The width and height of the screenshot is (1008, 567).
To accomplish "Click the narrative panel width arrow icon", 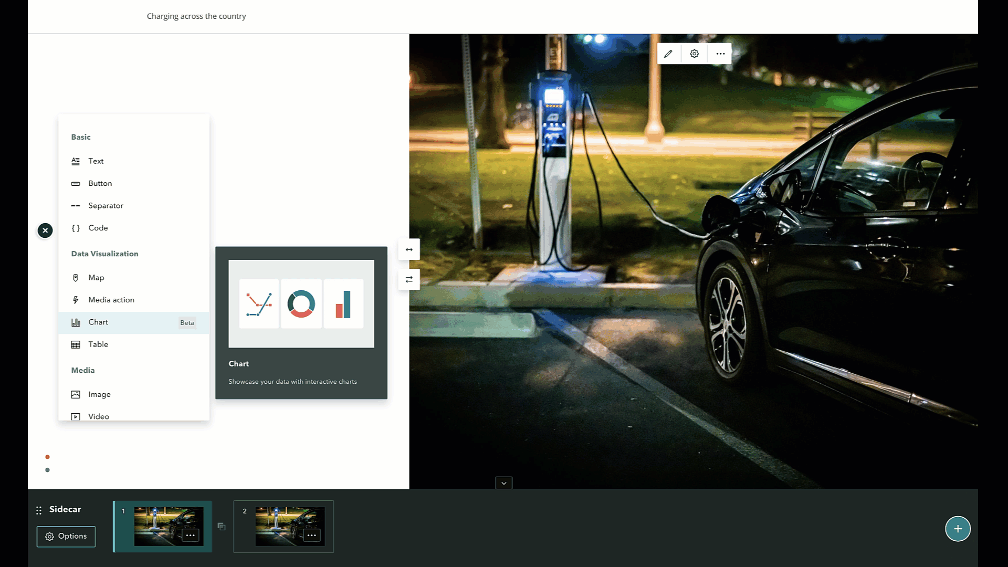I will point(409,249).
